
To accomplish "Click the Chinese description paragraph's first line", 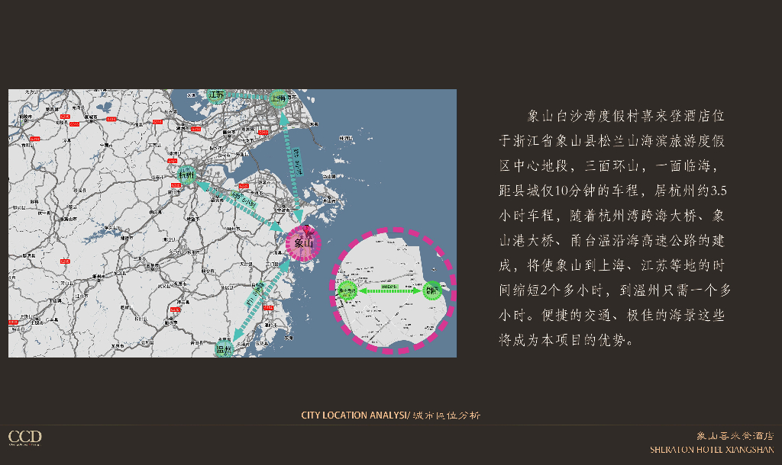I will coord(625,117).
